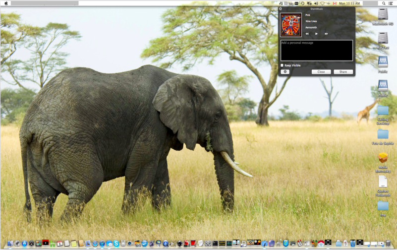This screenshot has height=250, width=397.
Task: Open ShareMusic settings gear button
Action: coord(285,72)
